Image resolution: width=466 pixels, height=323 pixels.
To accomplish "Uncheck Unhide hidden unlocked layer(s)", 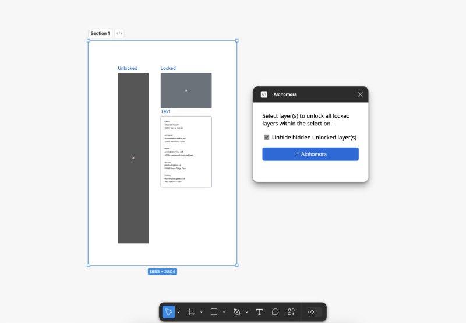I will pyautogui.click(x=267, y=138).
